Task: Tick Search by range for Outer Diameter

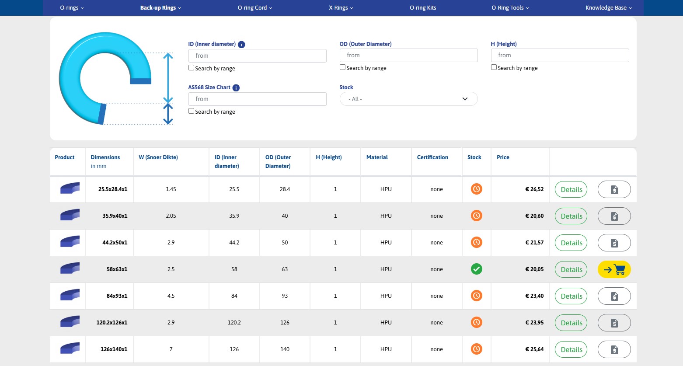Action: [342, 67]
